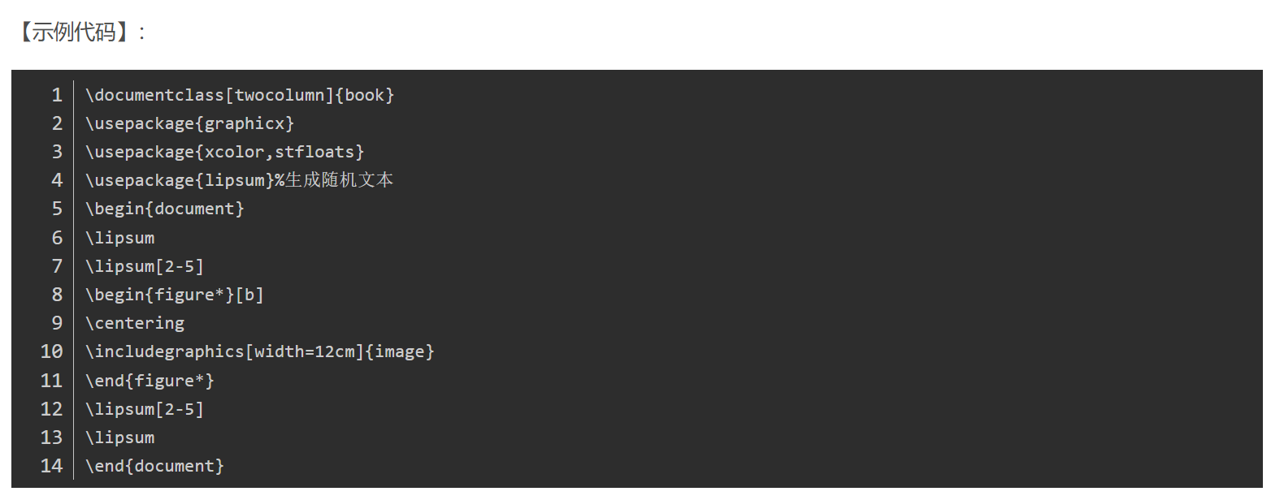
Task: Click line number 8 in gutter
Action: coord(57,295)
